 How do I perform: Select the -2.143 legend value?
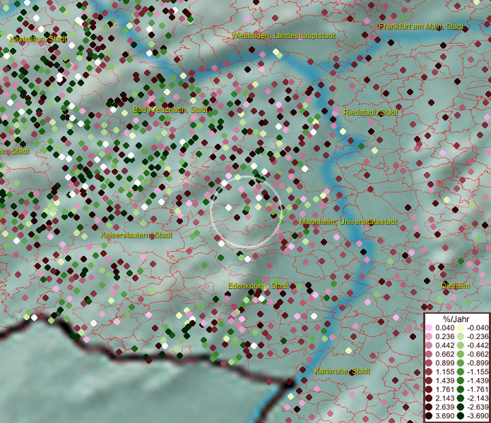click(478, 398)
